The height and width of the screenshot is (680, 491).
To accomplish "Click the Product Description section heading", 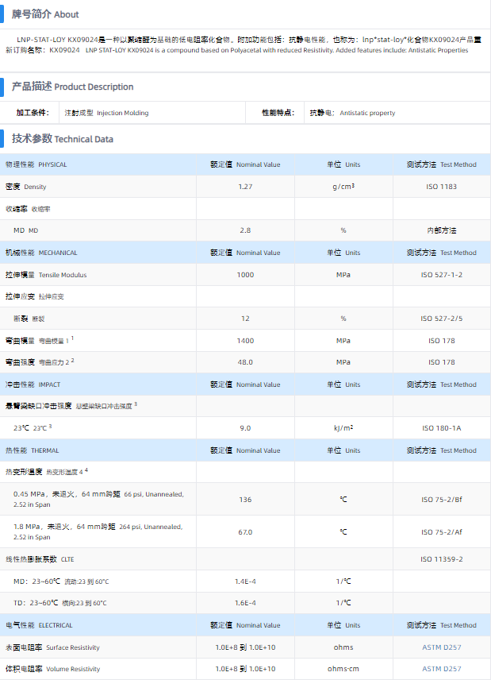I will tap(72, 87).
